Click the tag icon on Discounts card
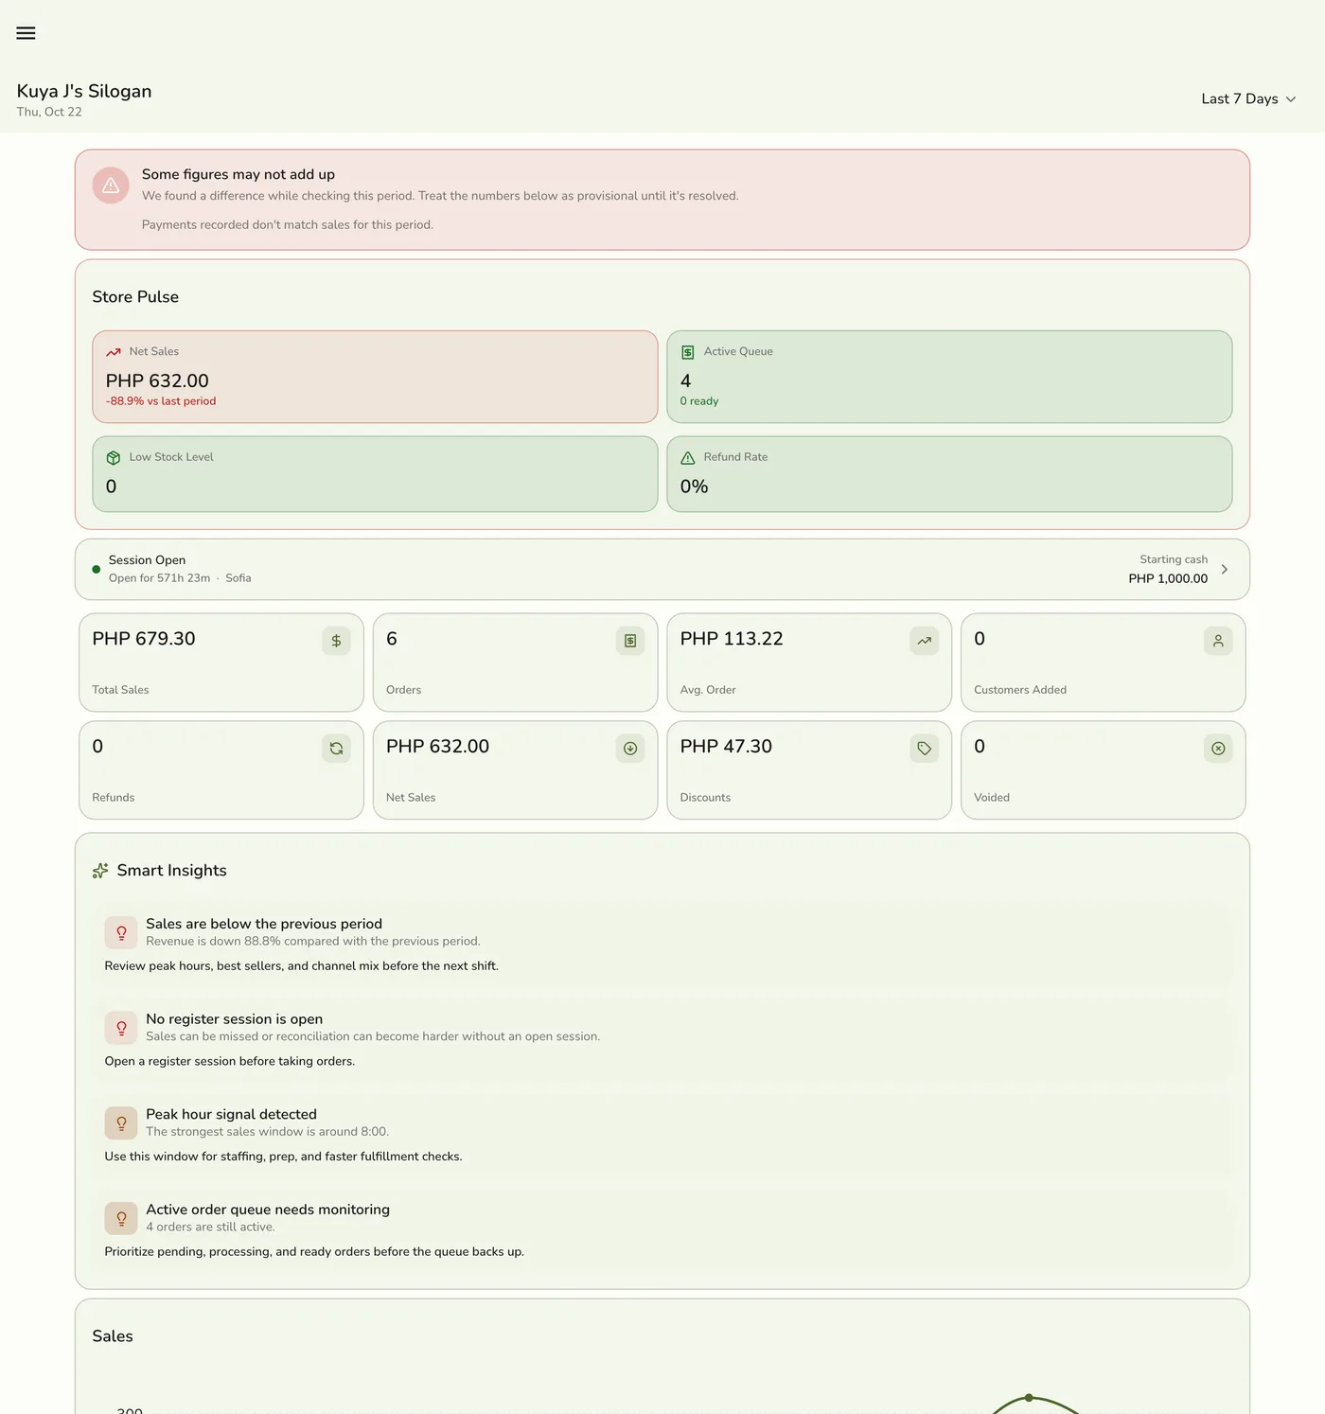This screenshot has height=1414, width=1325. click(x=925, y=749)
